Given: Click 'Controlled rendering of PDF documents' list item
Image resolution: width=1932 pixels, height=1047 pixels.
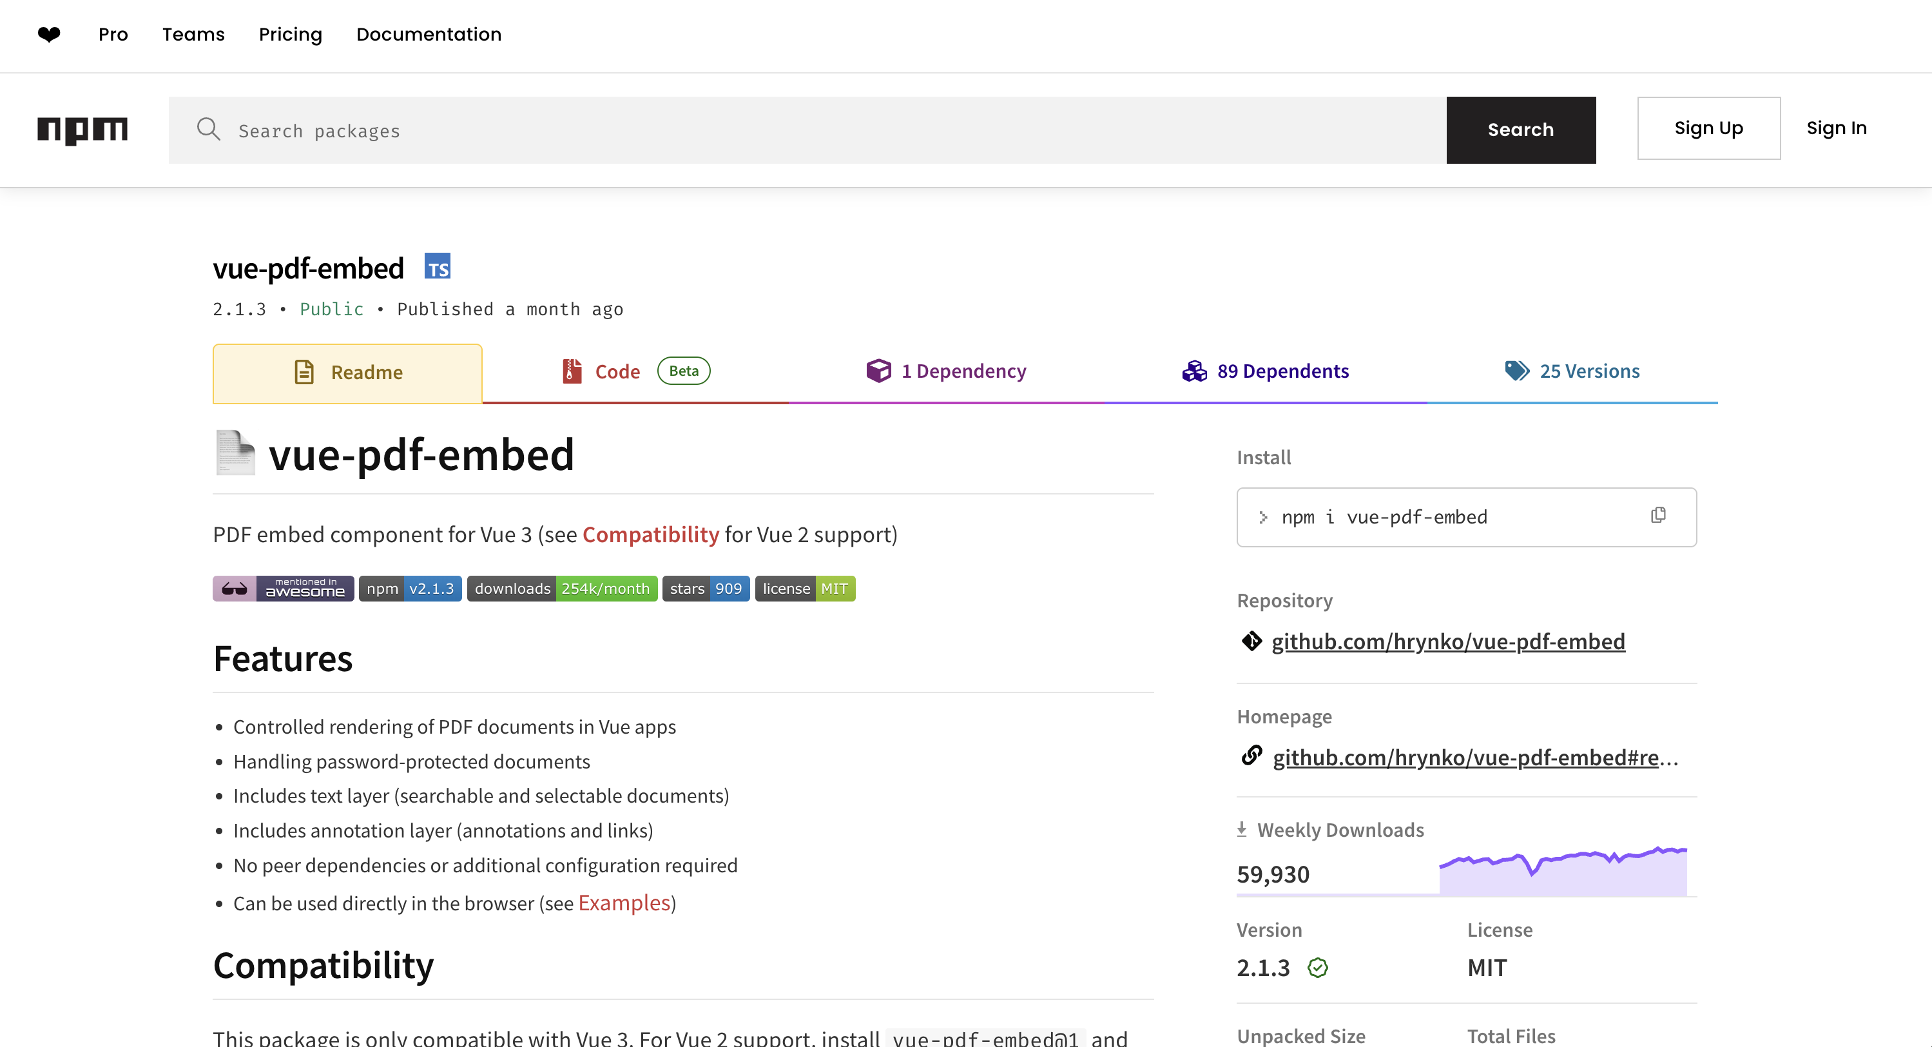Looking at the screenshot, I should tap(454, 727).
